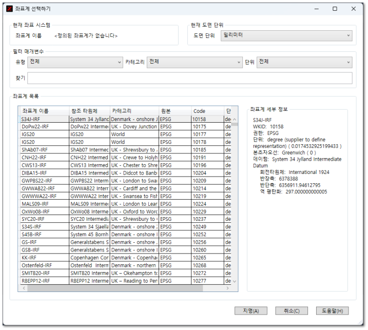Click the horizontal scrollbar right arrow
This screenshot has height=330, width=368.
click(x=227, y=288)
